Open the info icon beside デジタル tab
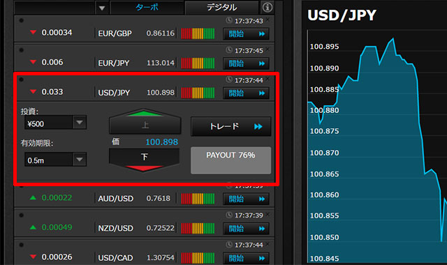The image size is (447, 265). (x=267, y=7)
